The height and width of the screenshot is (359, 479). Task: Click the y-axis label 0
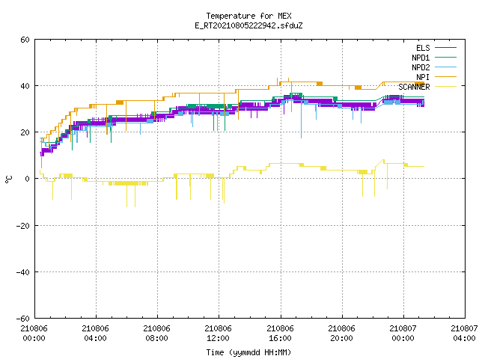28,179
